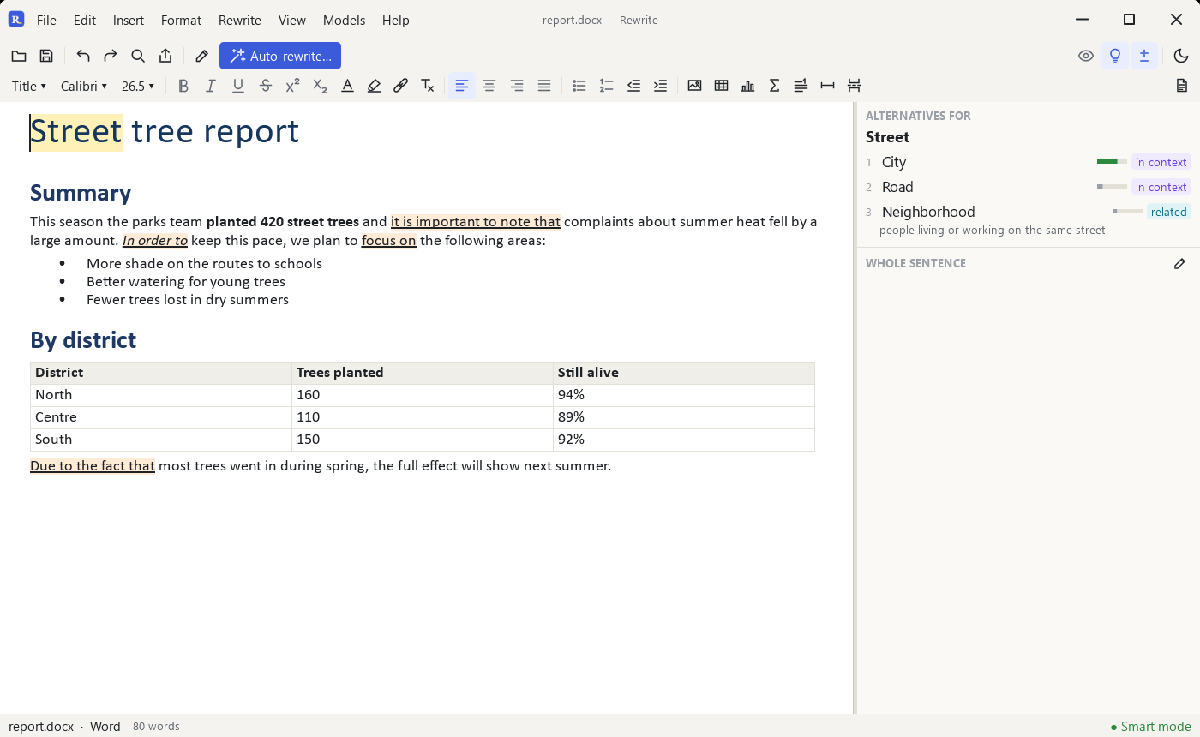Insert an image into the document

coord(694,86)
